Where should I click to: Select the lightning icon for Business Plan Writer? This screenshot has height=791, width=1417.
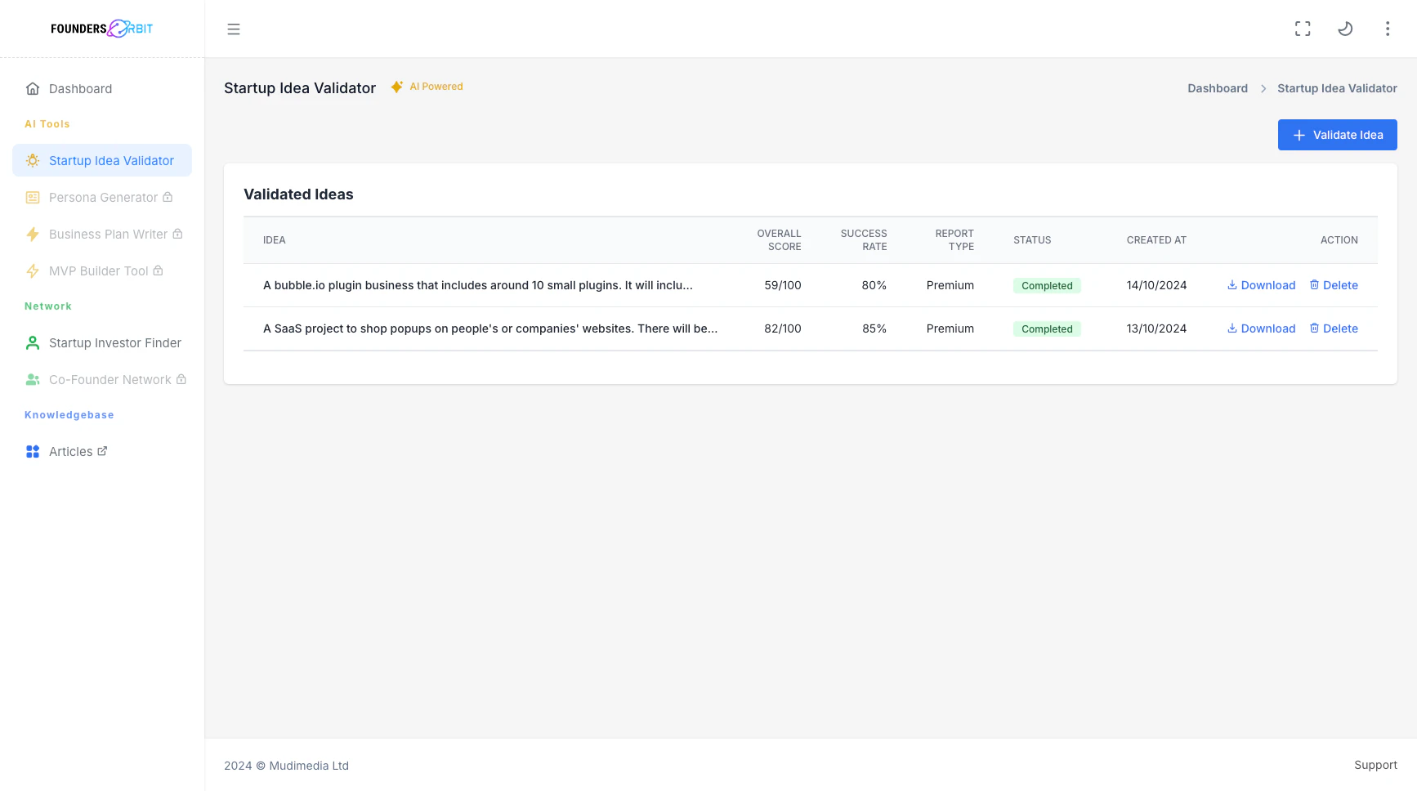pyautogui.click(x=33, y=234)
